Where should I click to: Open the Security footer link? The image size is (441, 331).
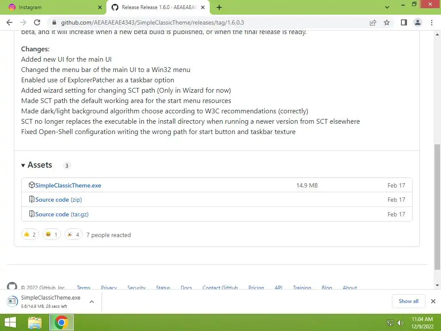[137, 287]
